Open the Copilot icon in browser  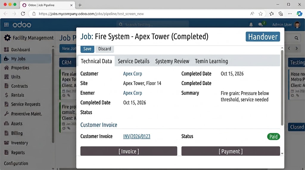(x=299, y=14)
